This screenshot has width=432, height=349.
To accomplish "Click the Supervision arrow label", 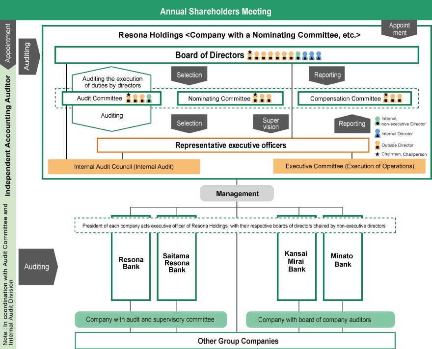I will tap(271, 124).
